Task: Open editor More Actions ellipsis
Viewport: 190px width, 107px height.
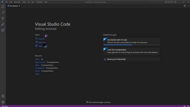Action: click(x=188, y=6)
